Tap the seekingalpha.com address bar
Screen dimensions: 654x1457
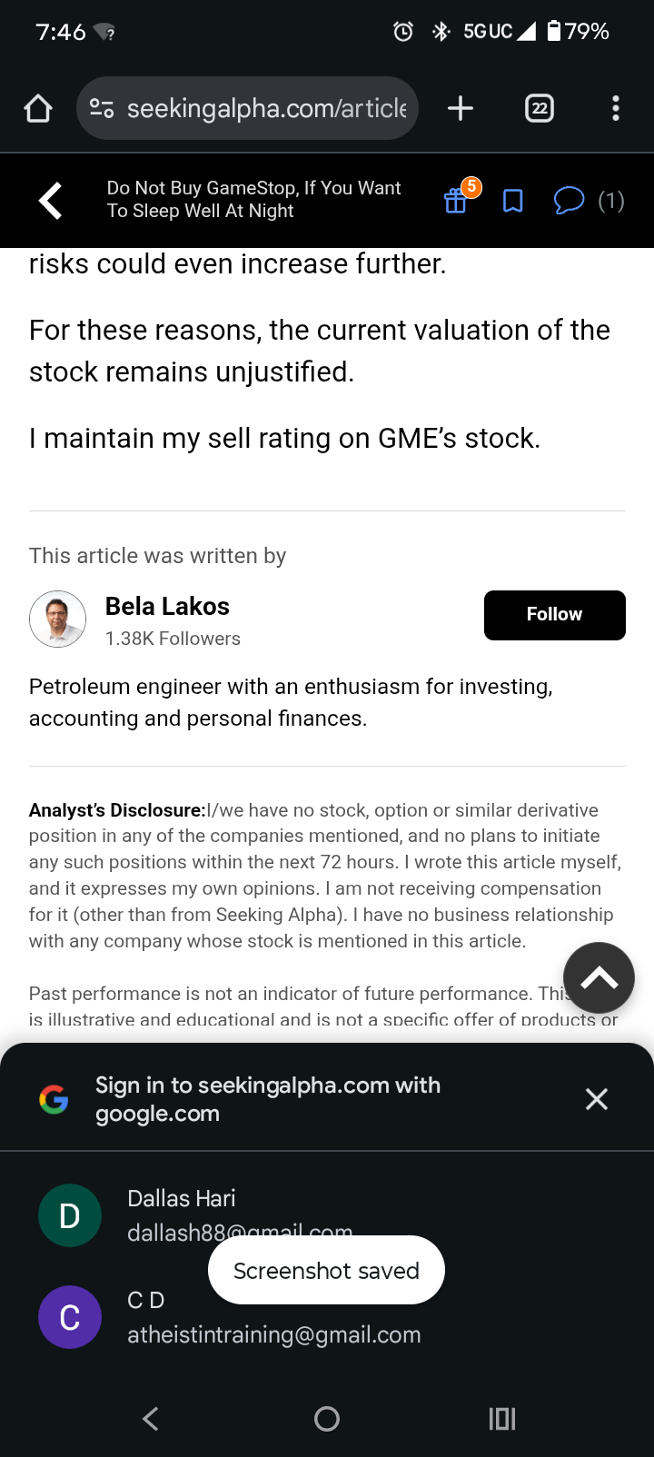(266, 109)
